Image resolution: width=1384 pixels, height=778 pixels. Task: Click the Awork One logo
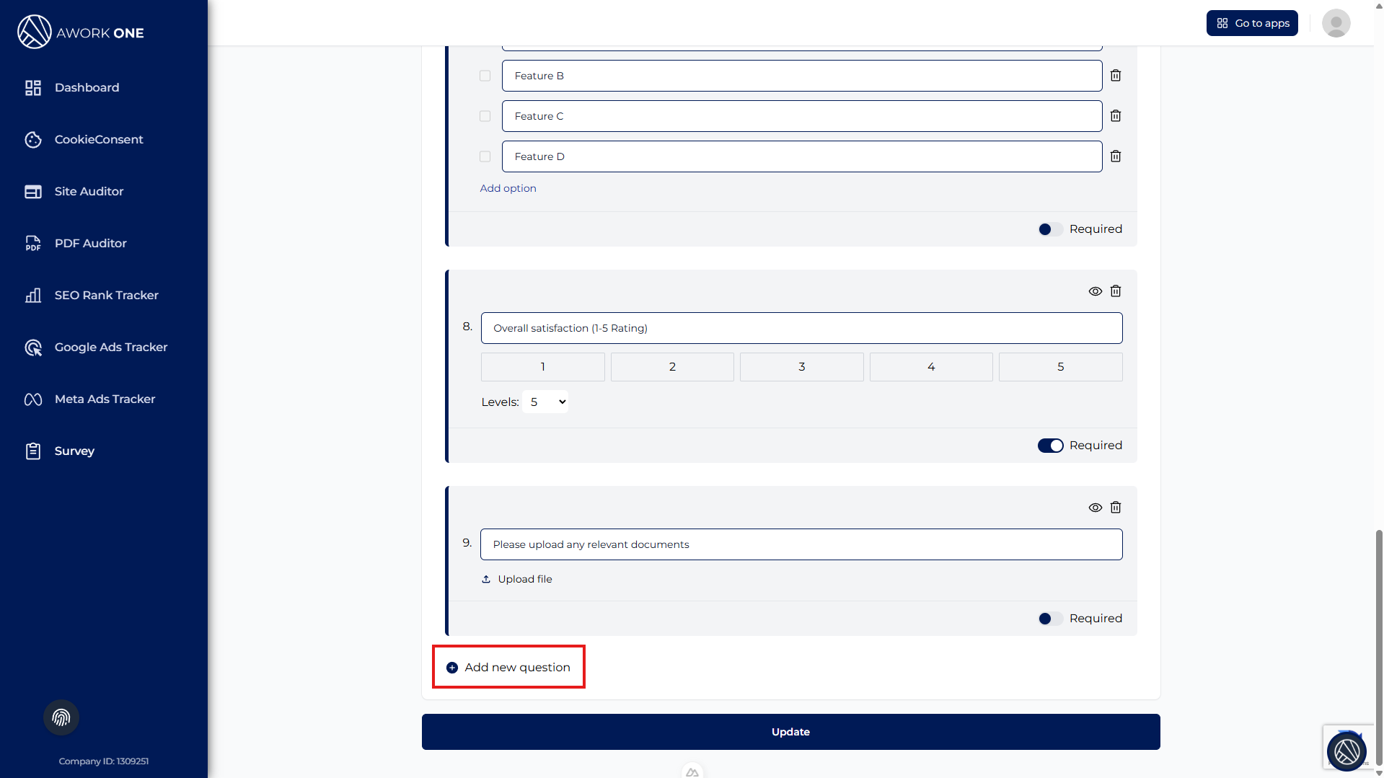(81, 32)
